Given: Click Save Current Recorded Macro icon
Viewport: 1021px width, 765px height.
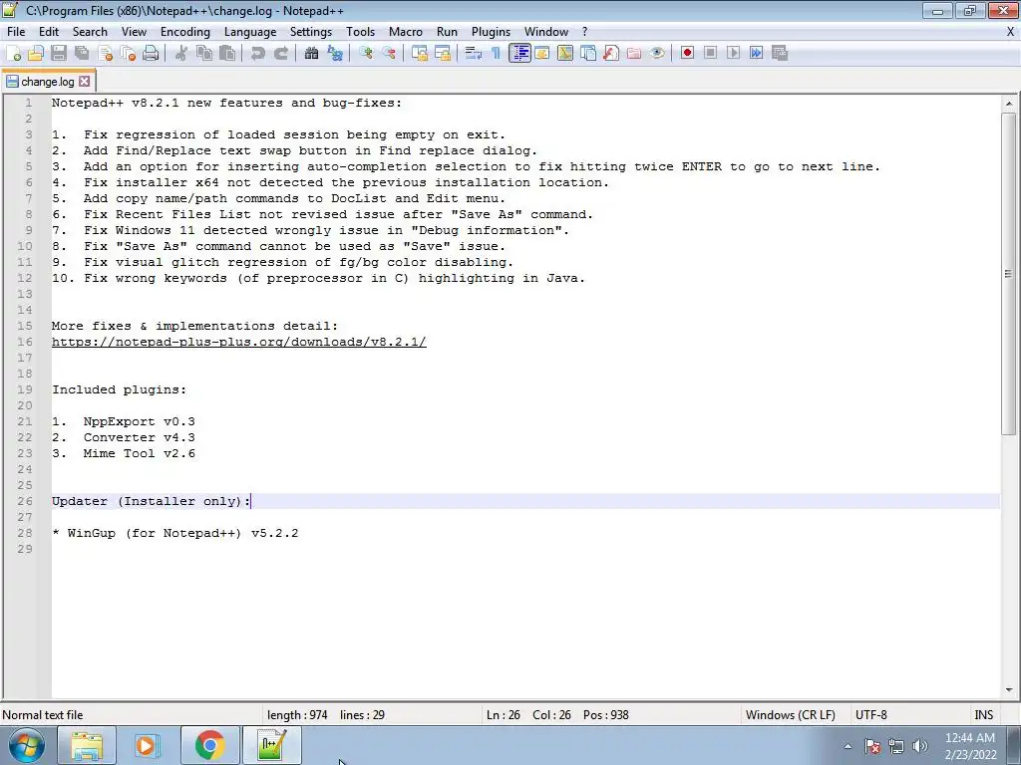Looking at the screenshot, I should coord(780,54).
